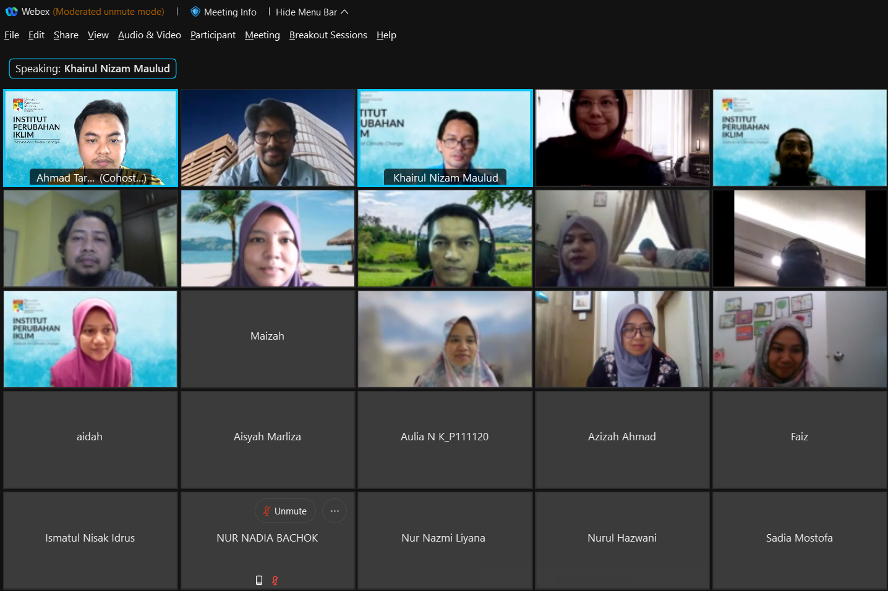
Task: Click muted microphone status icon under NUR NADIA BACHOK
Action: (x=275, y=580)
